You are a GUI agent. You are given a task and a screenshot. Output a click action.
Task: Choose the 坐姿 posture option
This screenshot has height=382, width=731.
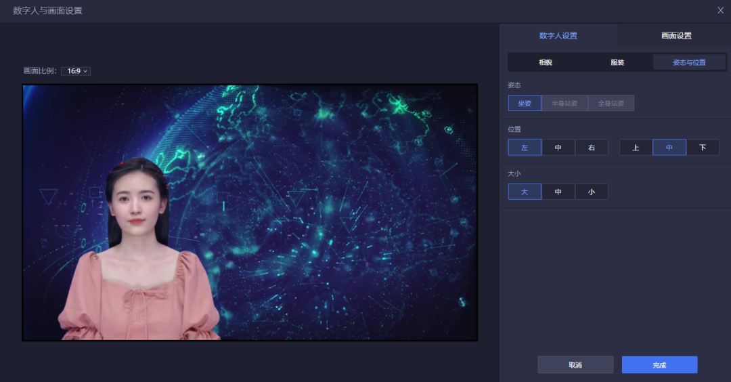(525, 104)
